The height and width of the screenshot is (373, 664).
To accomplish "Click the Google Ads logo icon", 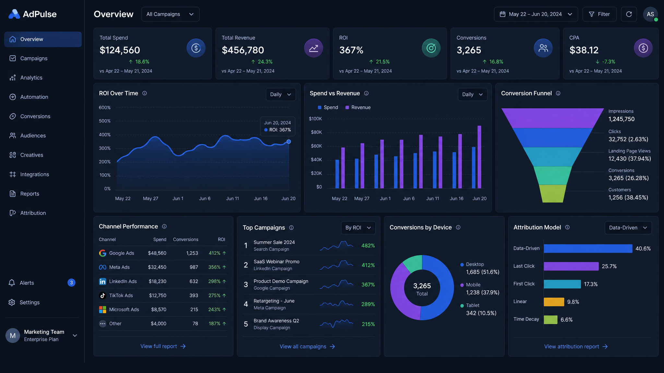I will click(102, 253).
